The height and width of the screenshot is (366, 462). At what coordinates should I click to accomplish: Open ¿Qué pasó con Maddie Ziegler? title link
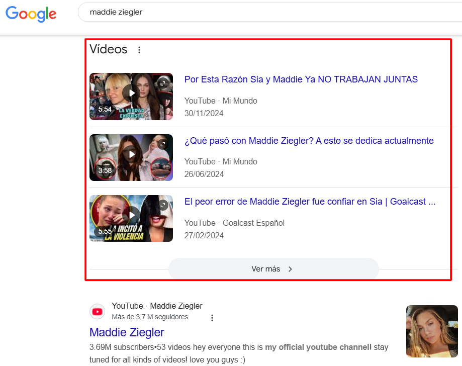pyautogui.click(x=309, y=141)
